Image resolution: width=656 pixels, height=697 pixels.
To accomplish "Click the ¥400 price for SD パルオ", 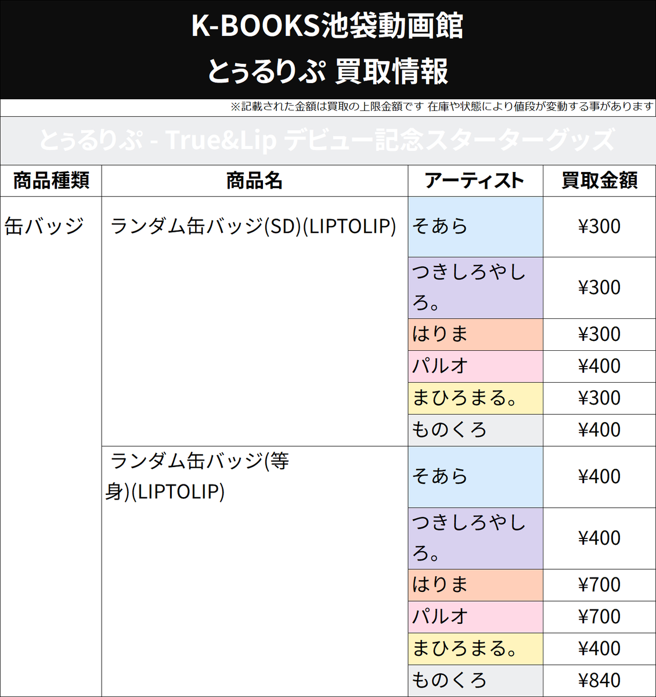I will pos(599,366).
